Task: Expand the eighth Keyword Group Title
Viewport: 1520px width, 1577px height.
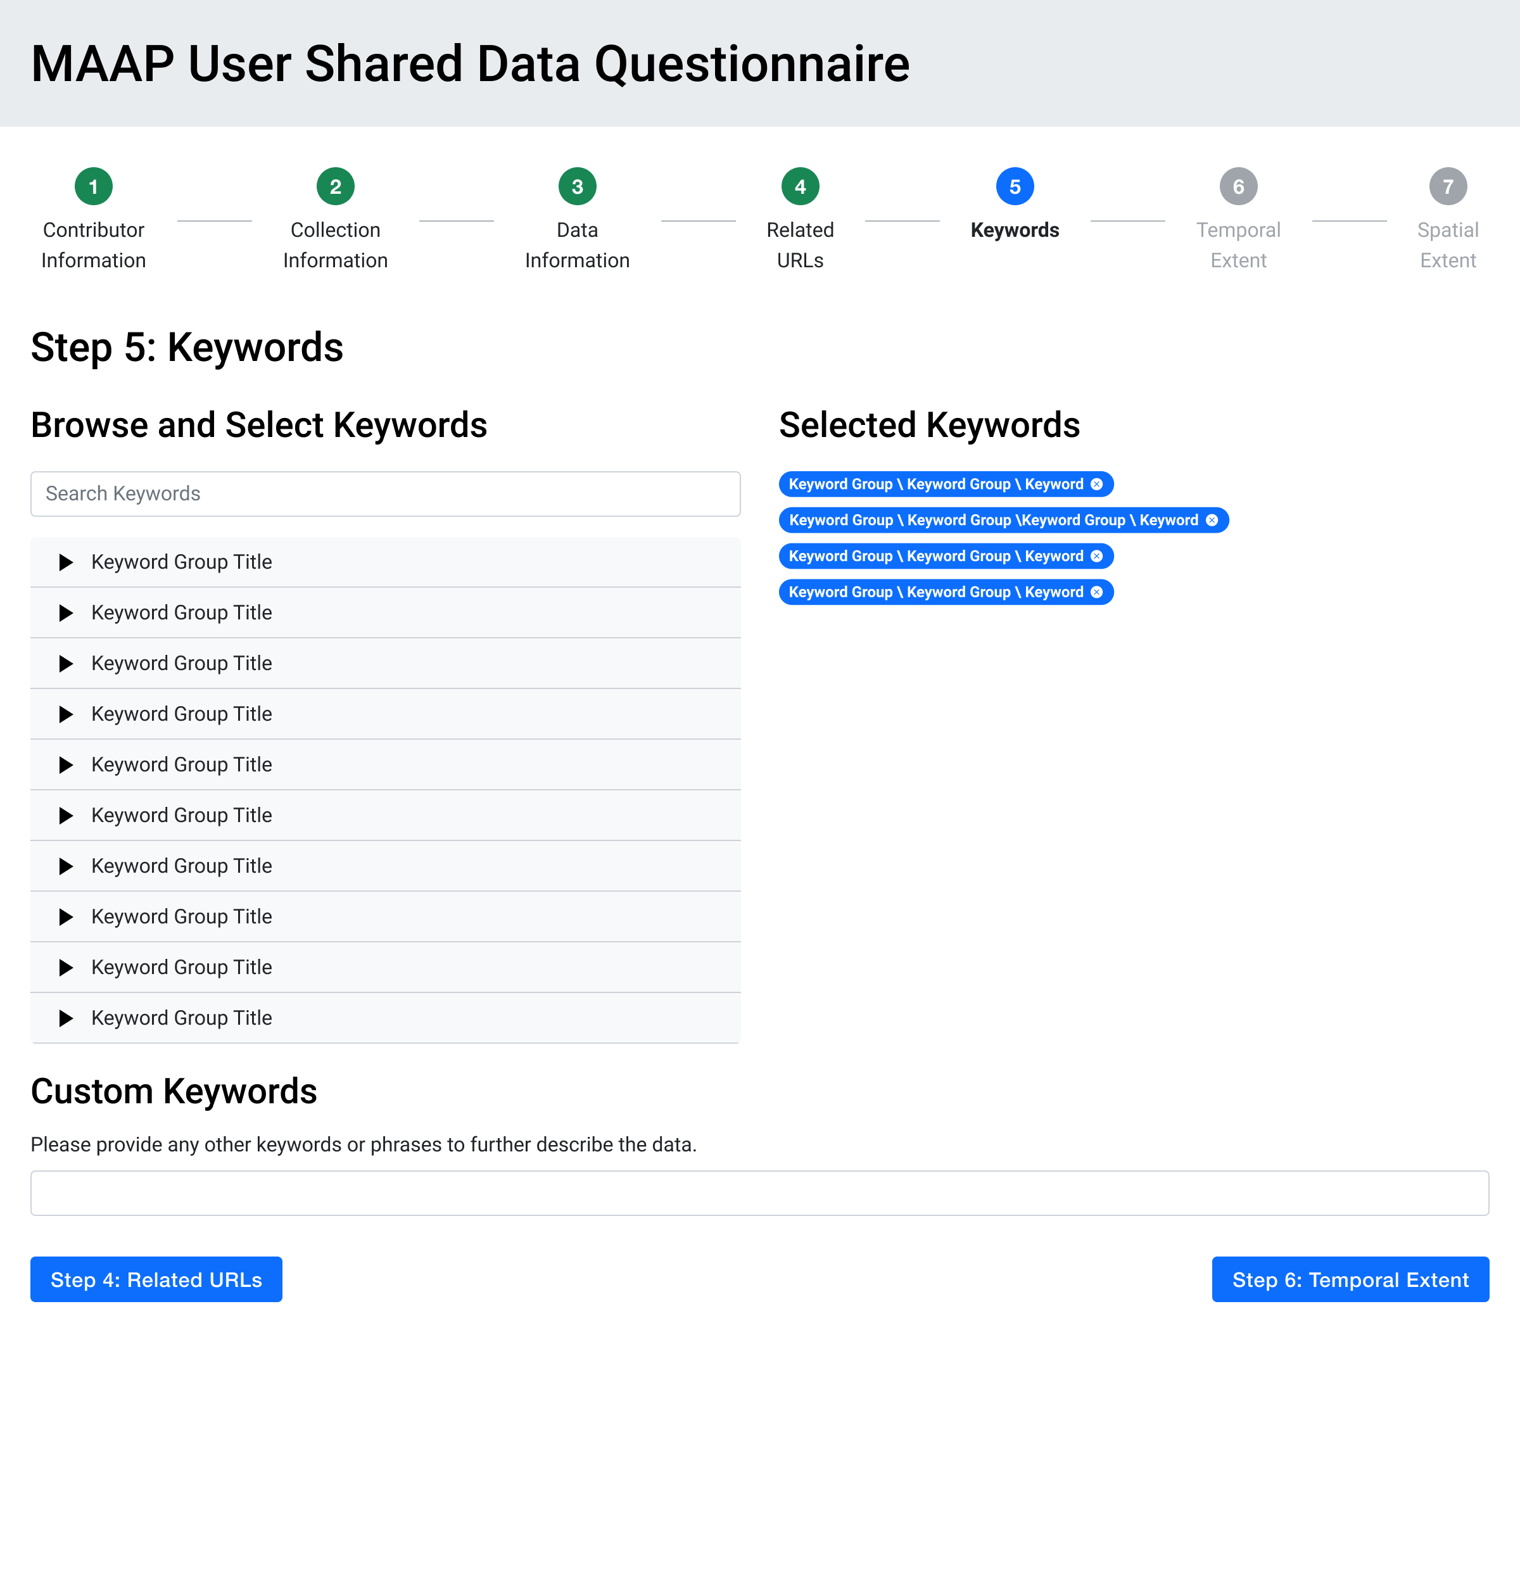Action: pos(66,916)
